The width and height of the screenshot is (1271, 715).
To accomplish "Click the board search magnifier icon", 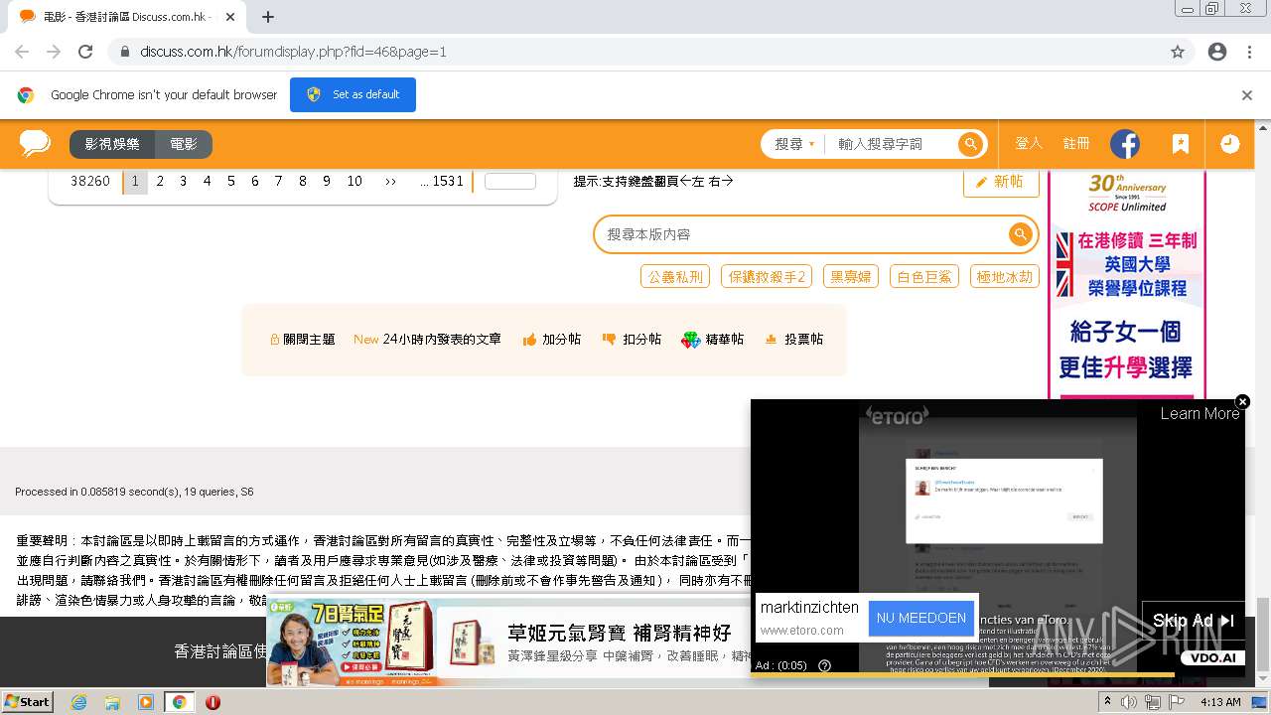I will [1020, 234].
